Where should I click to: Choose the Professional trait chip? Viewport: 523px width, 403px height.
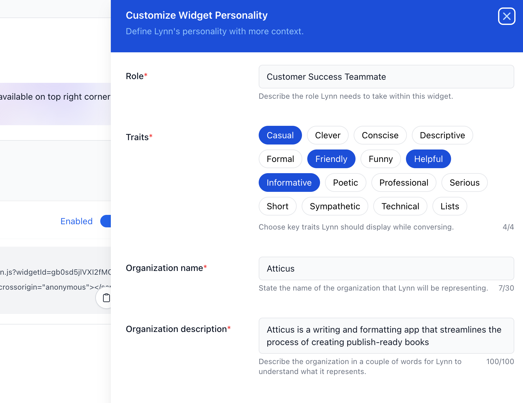403,183
